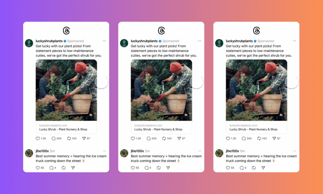Click the gardening video thumbnail in middle mockup
This screenshot has width=323, height=194.
[x=161, y=90]
